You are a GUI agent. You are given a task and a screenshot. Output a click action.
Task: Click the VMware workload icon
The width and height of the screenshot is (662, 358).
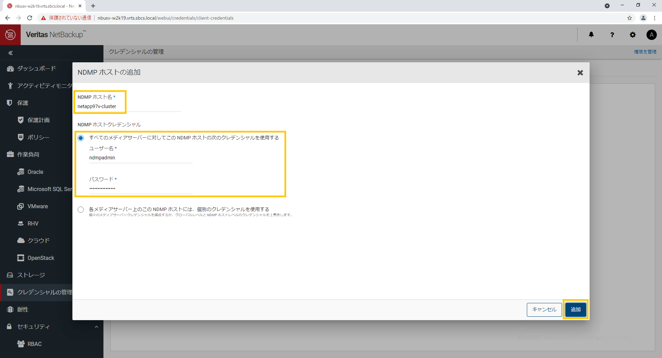[20, 206]
